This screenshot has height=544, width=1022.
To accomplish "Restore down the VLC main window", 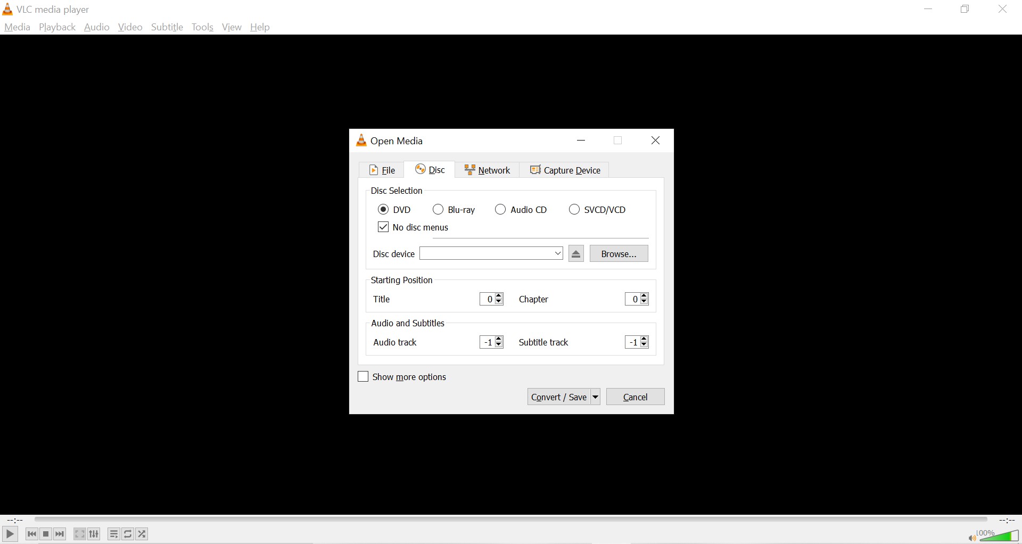I will (966, 9).
